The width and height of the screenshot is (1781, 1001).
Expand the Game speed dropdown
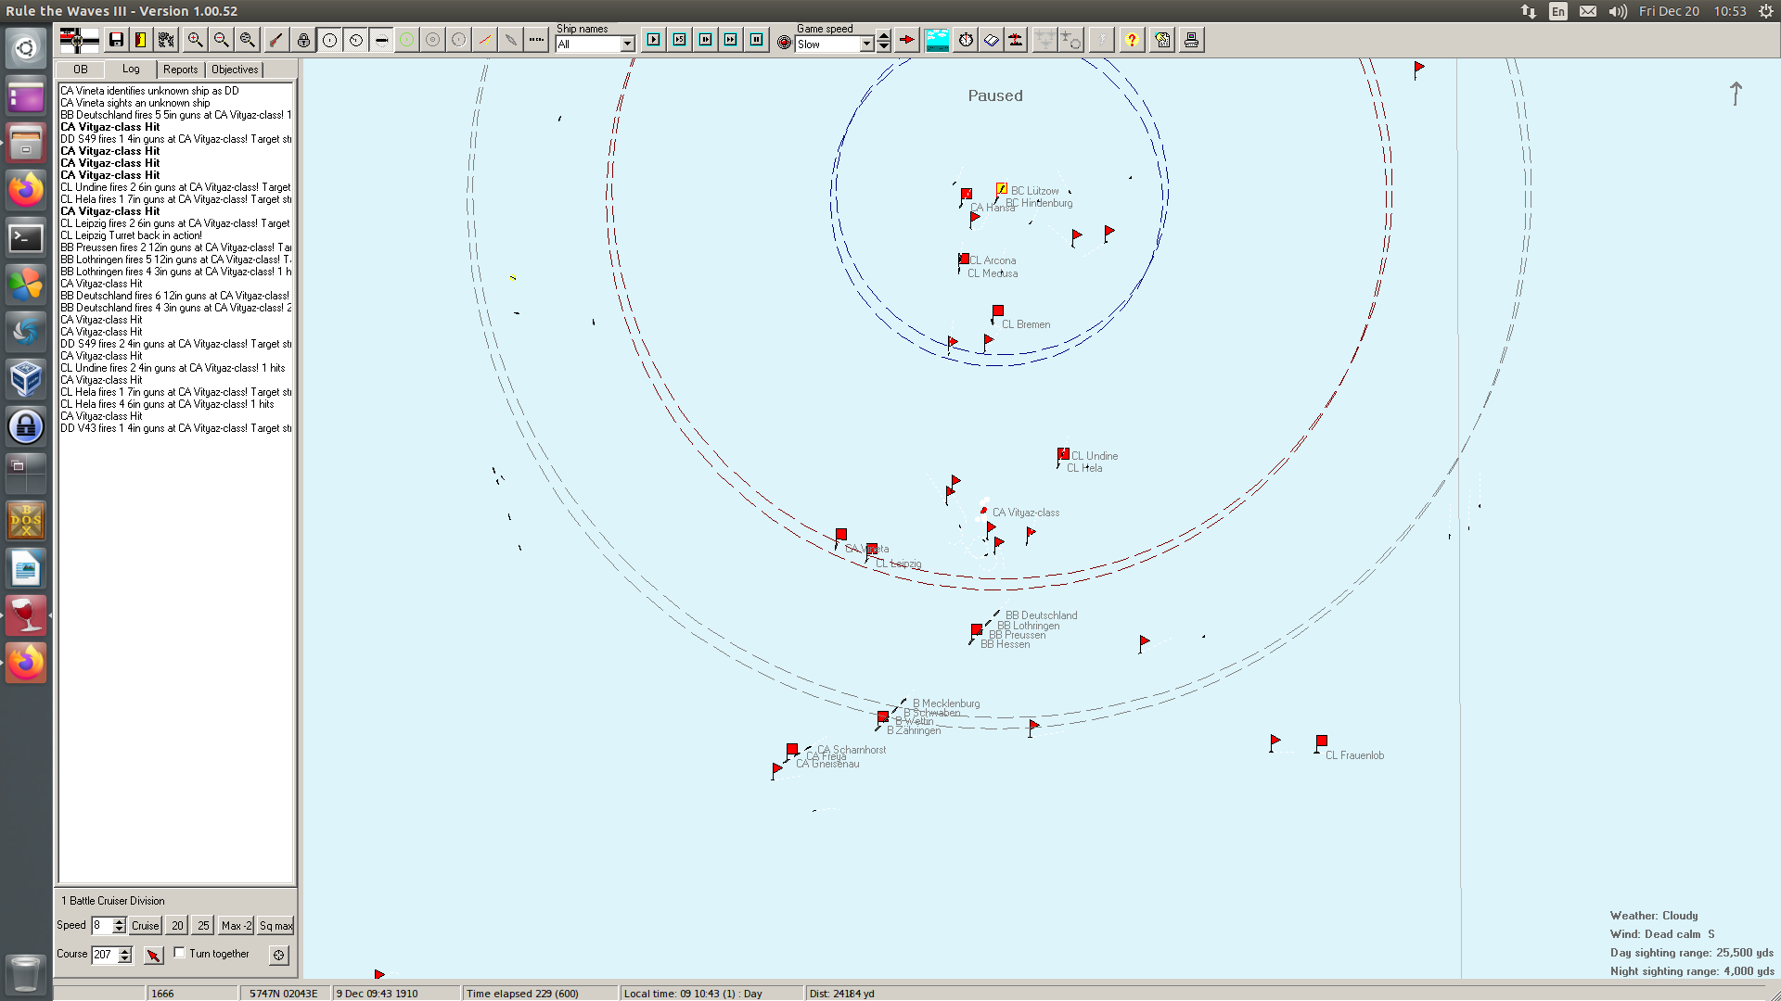pos(866,44)
